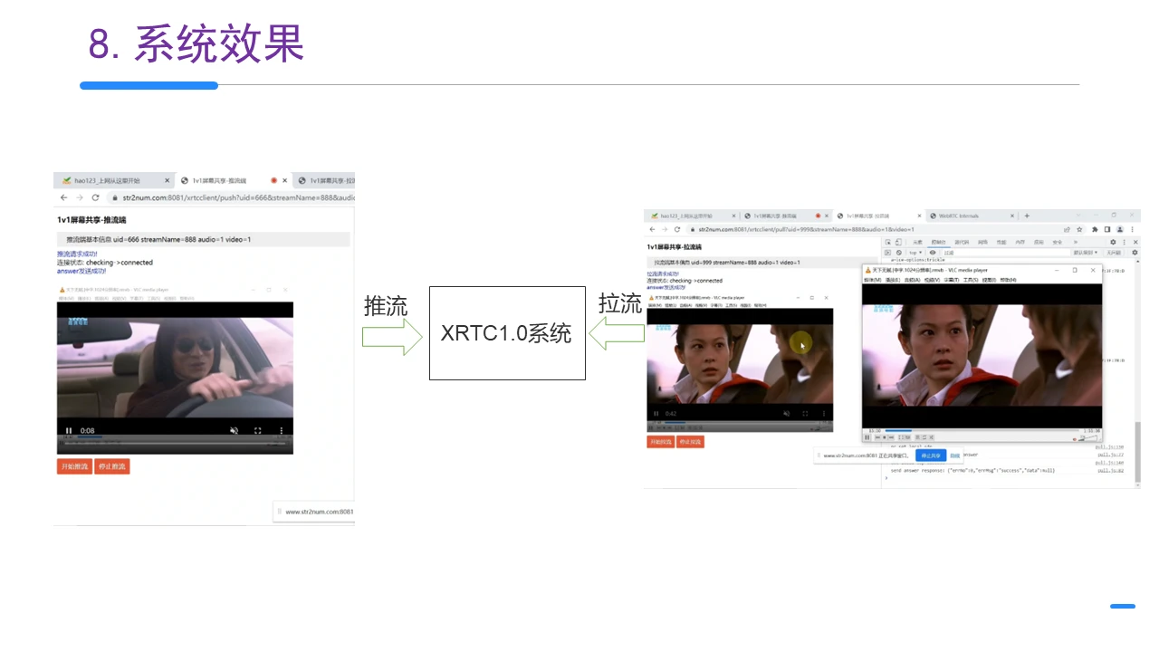Open the 帮助(H) menu in front VLC window
This screenshot has height=652, width=1159.
[x=1008, y=280]
